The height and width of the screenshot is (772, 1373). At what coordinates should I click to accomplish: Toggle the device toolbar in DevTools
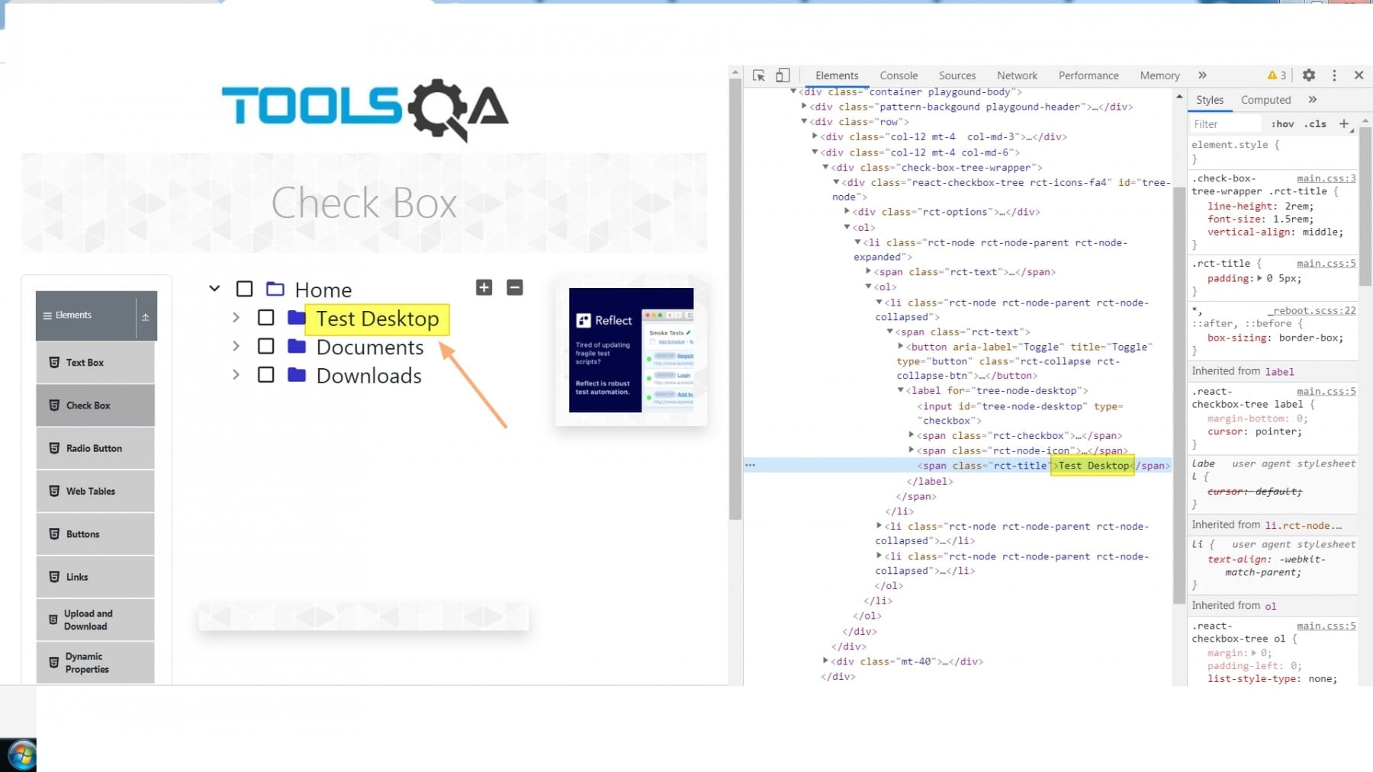782,75
